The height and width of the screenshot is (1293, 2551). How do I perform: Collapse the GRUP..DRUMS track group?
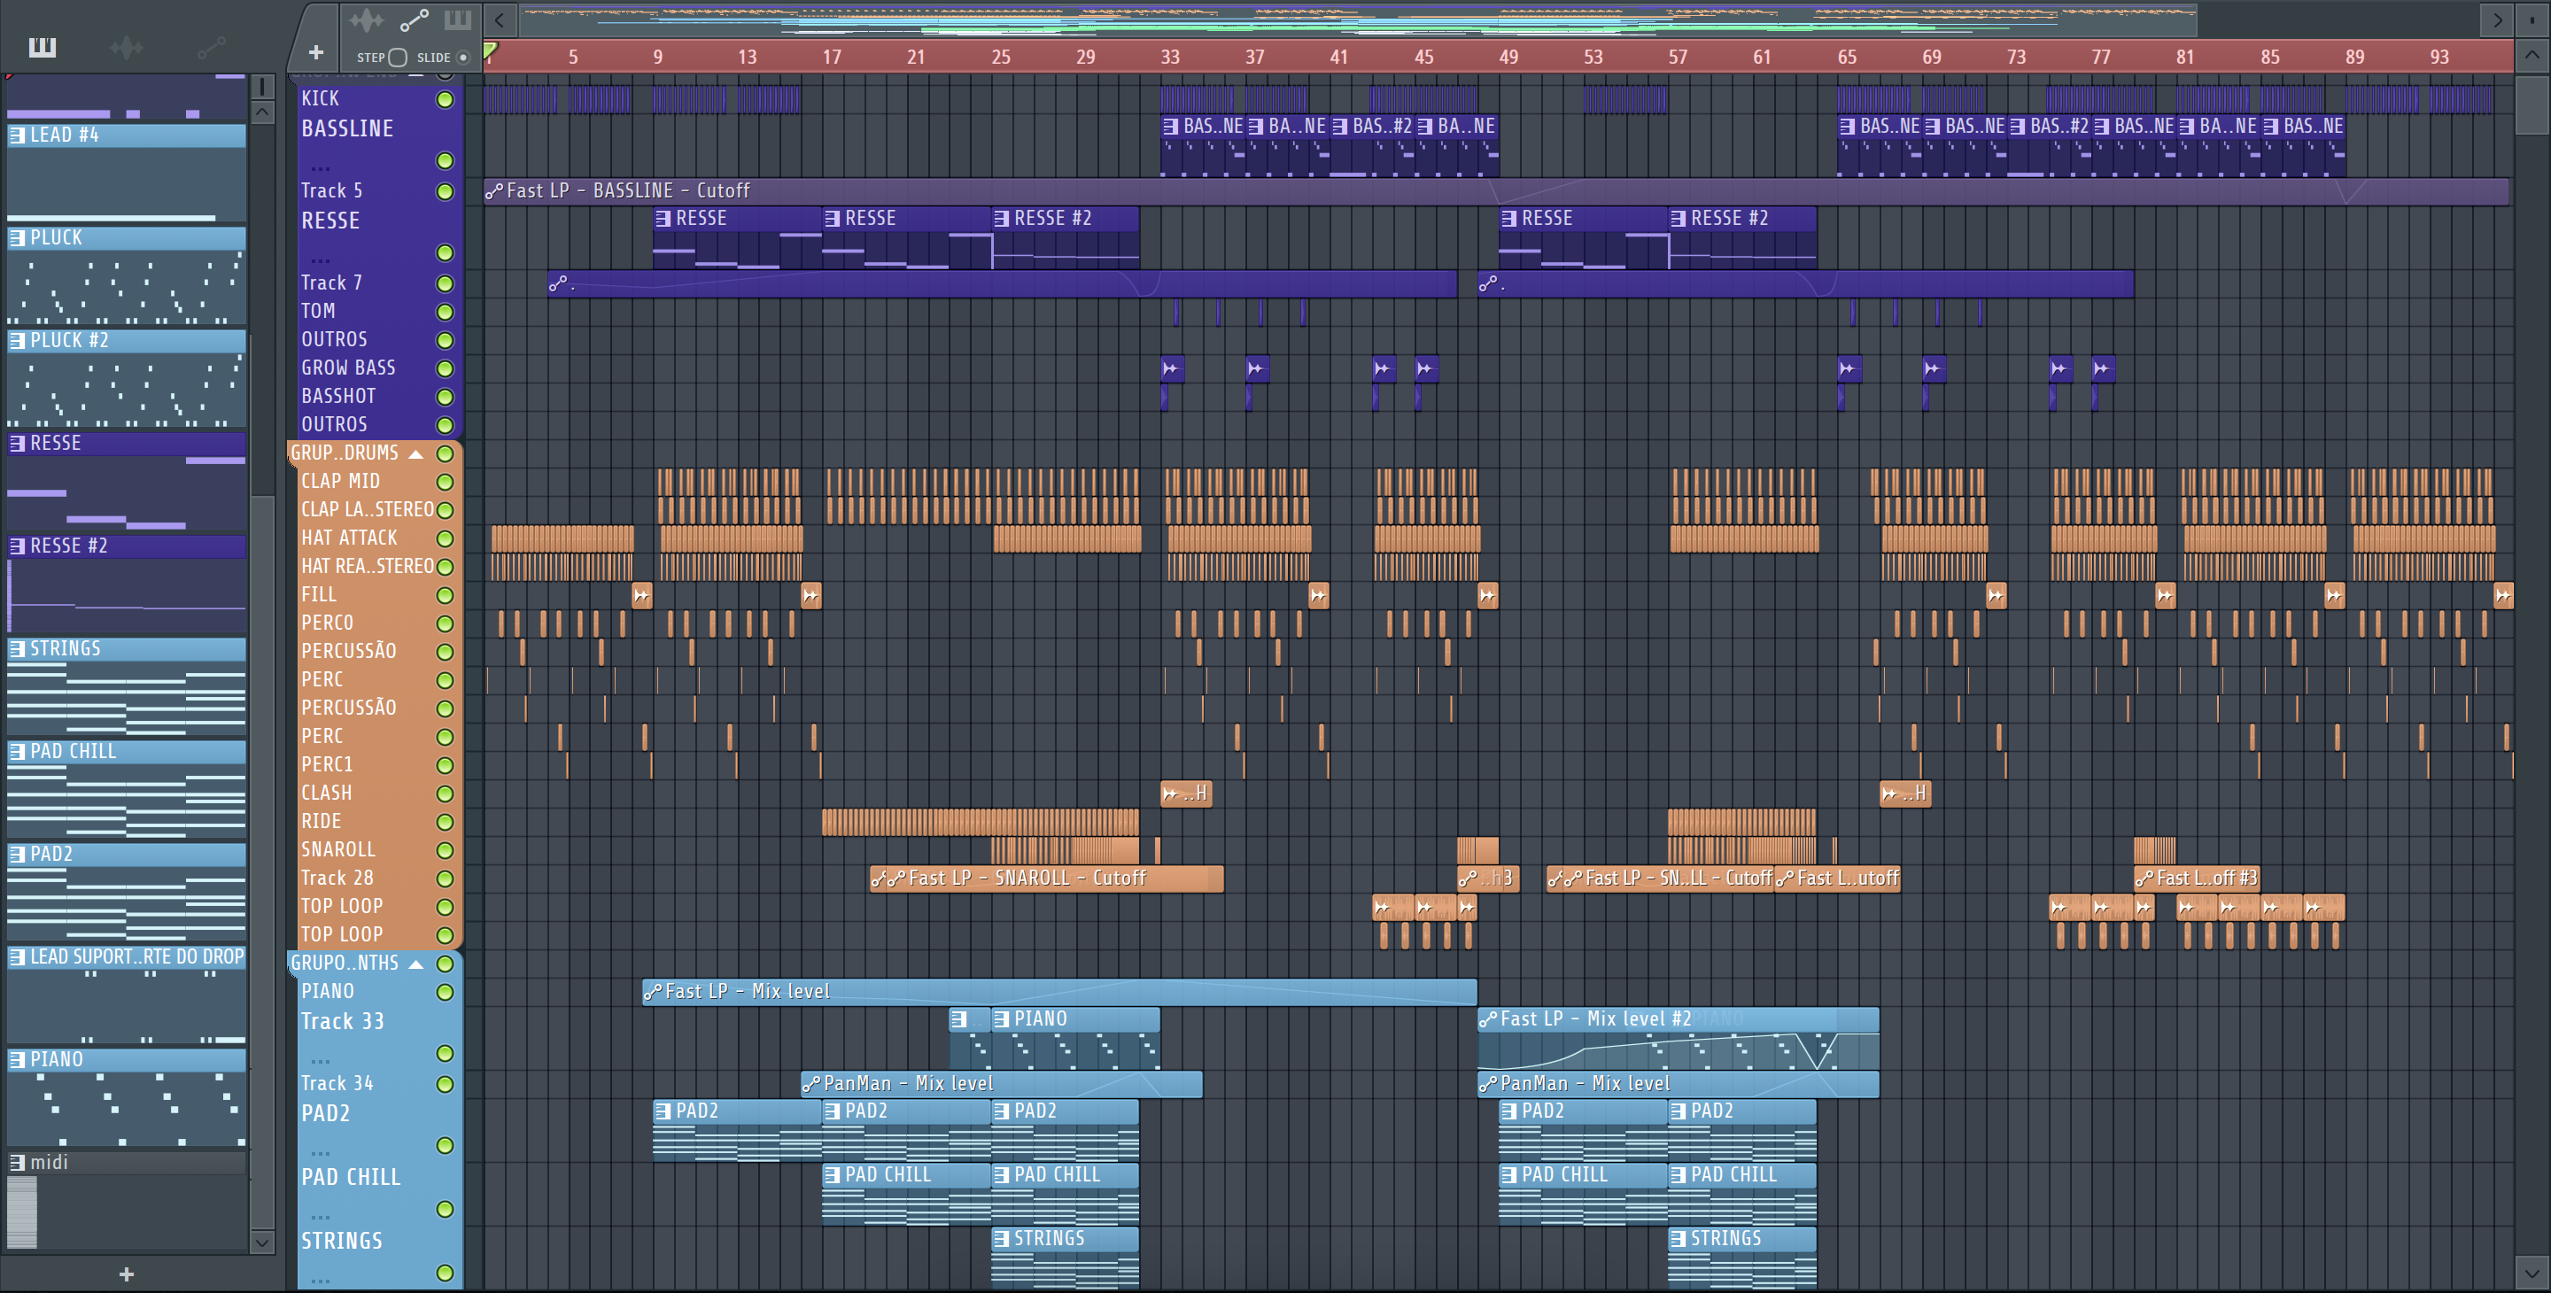416,454
